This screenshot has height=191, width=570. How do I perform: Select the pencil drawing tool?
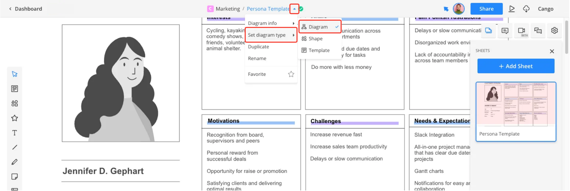(x=15, y=162)
